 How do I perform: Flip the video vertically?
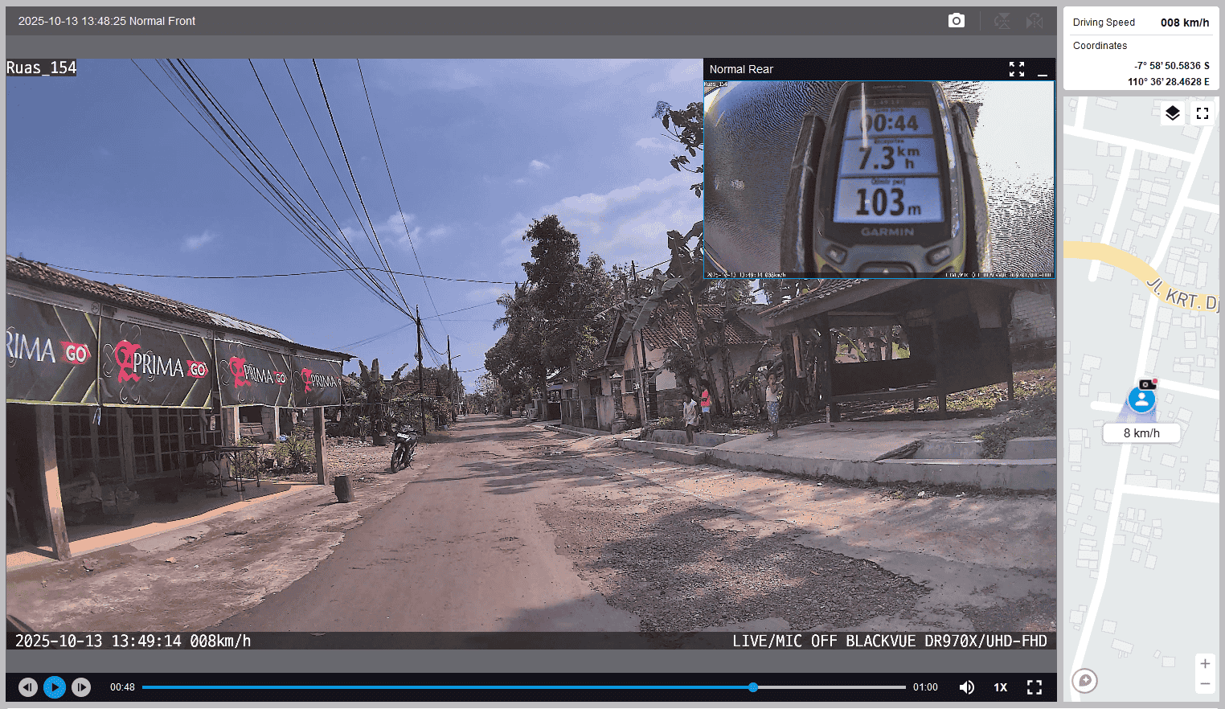pos(1002,21)
